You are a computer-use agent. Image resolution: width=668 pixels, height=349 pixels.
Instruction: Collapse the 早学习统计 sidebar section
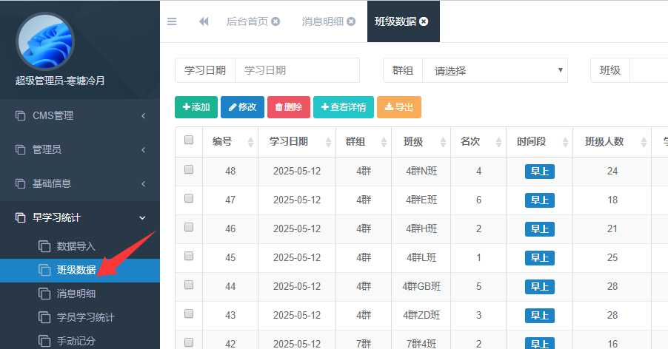point(79,217)
